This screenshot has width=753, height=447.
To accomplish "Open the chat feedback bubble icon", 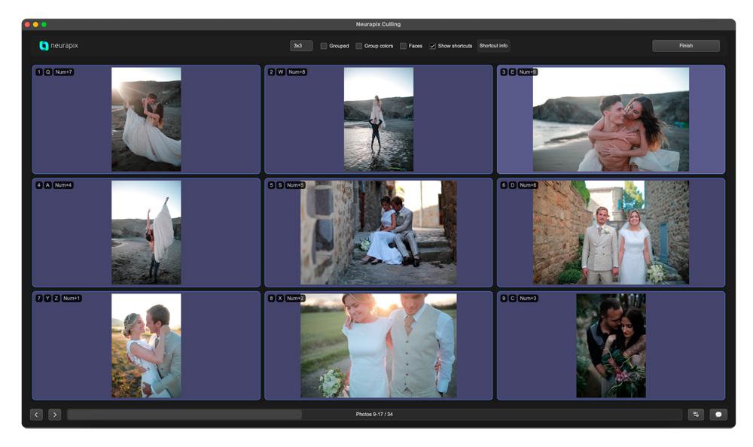I will point(718,415).
